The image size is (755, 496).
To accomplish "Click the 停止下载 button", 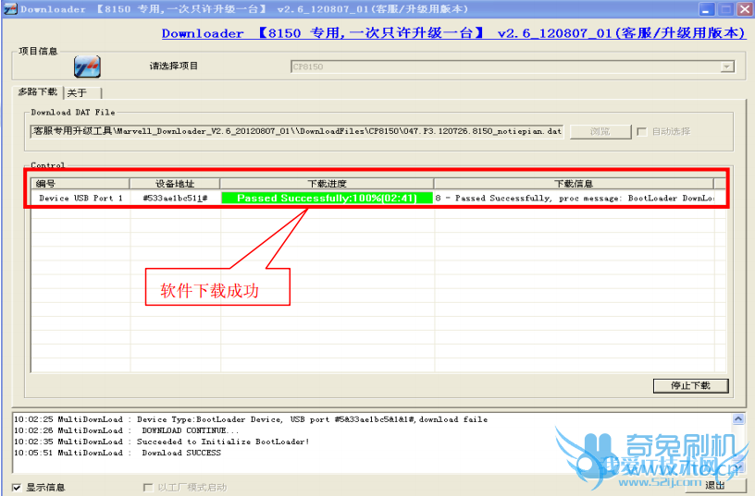I will pos(690,385).
